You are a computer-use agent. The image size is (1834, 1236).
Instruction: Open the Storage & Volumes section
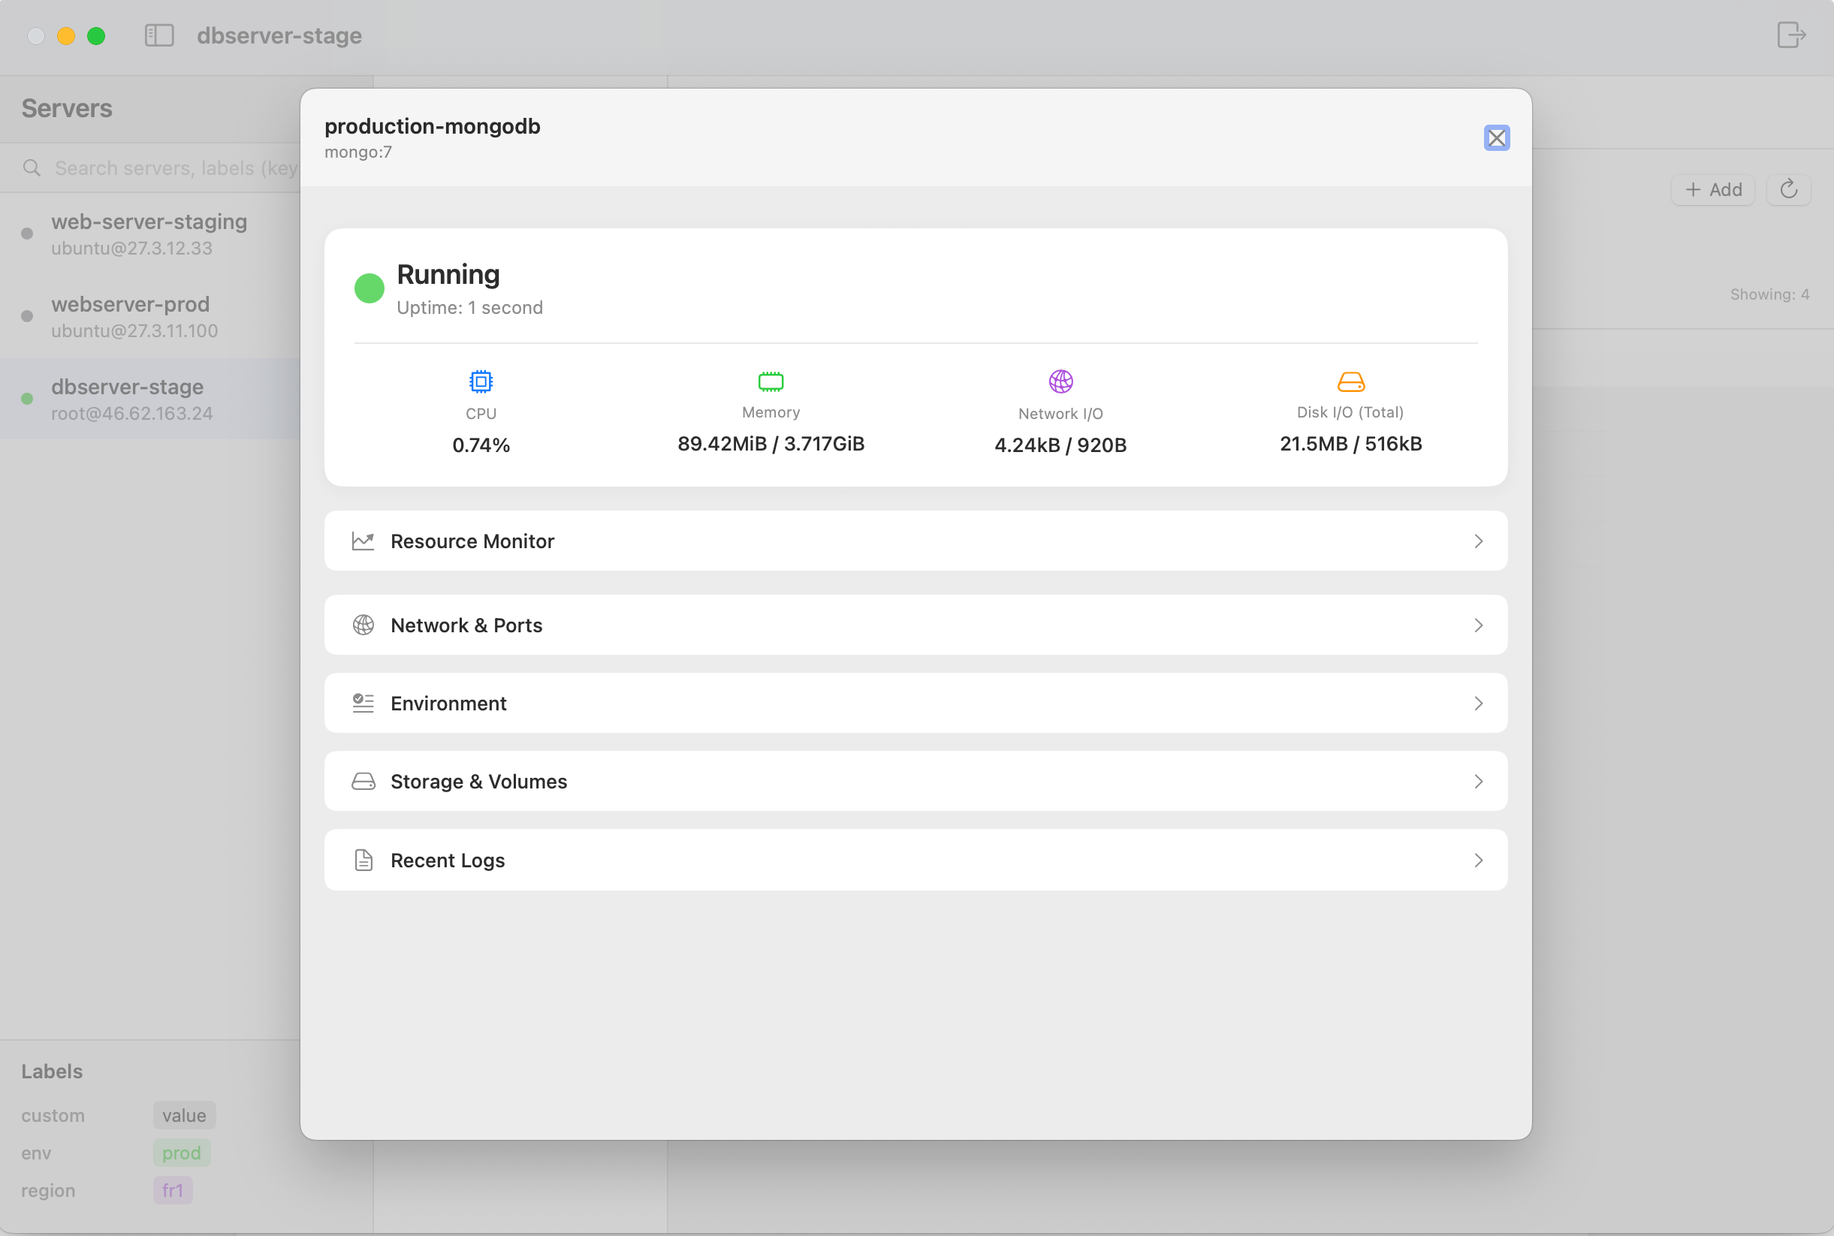pyautogui.click(x=915, y=781)
